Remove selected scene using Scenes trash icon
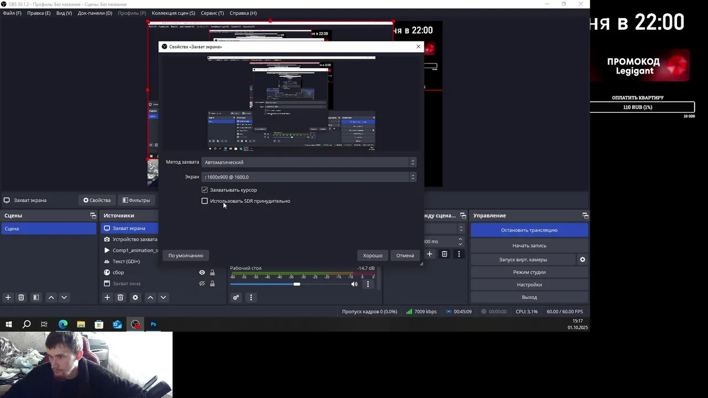The width and height of the screenshot is (708, 398). [x=21, y=297]
